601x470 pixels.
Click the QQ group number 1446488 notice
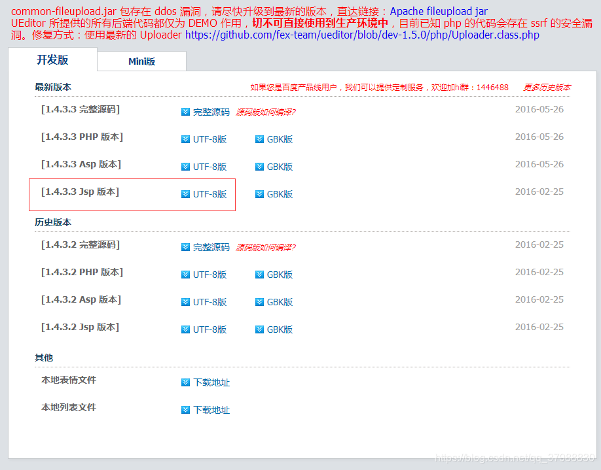click(x=380, y=87)
